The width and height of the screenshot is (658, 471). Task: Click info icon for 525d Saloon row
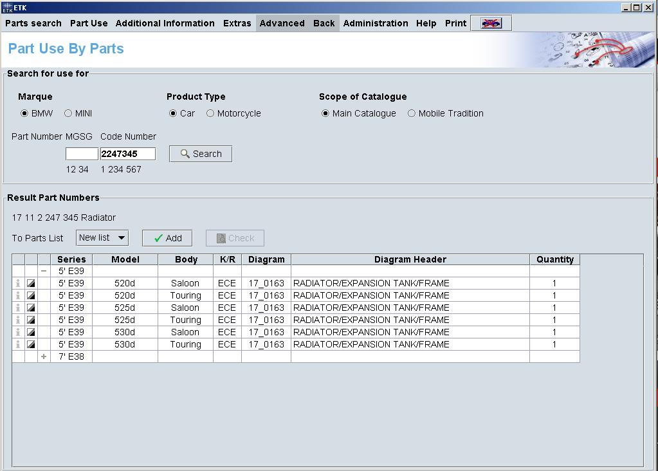click(x=18, y=308)
